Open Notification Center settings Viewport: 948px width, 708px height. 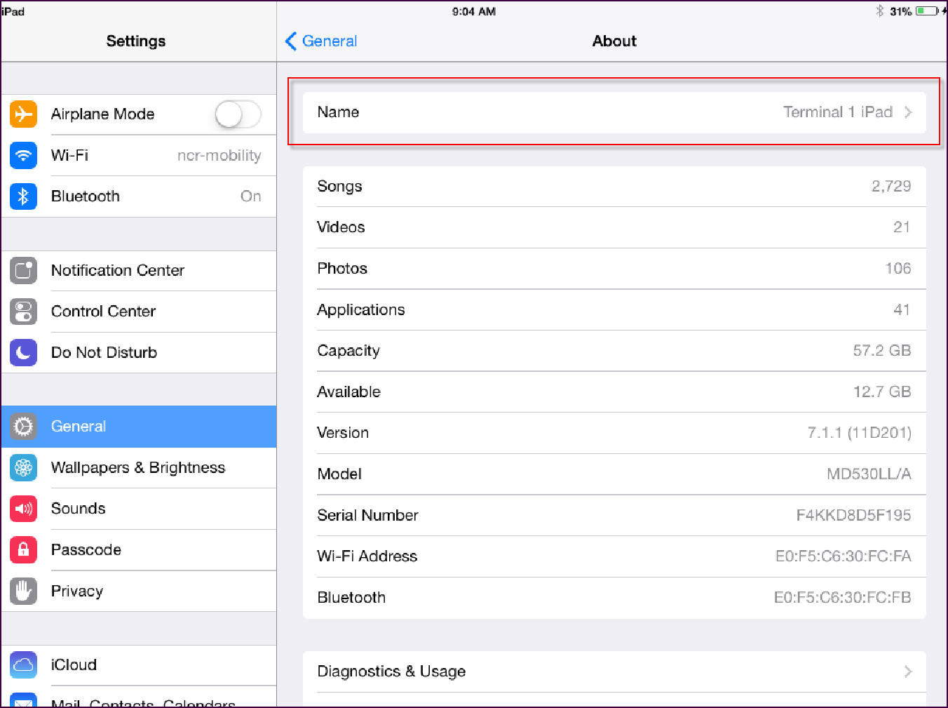click(139, 270)
